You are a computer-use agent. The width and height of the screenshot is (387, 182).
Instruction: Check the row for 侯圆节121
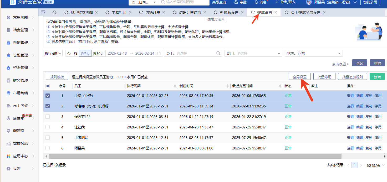[48, 117]
